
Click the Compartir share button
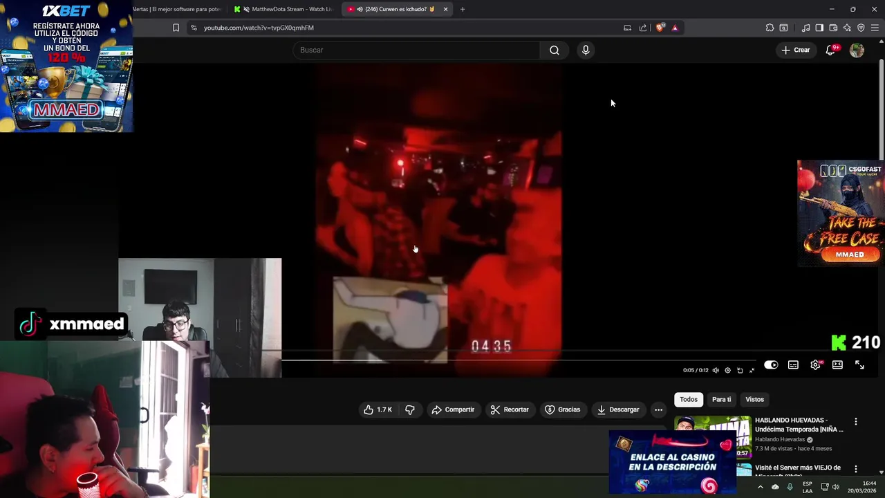point(453,409)
